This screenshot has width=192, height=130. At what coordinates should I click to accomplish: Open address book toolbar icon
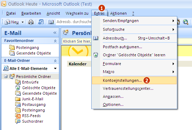51,22
